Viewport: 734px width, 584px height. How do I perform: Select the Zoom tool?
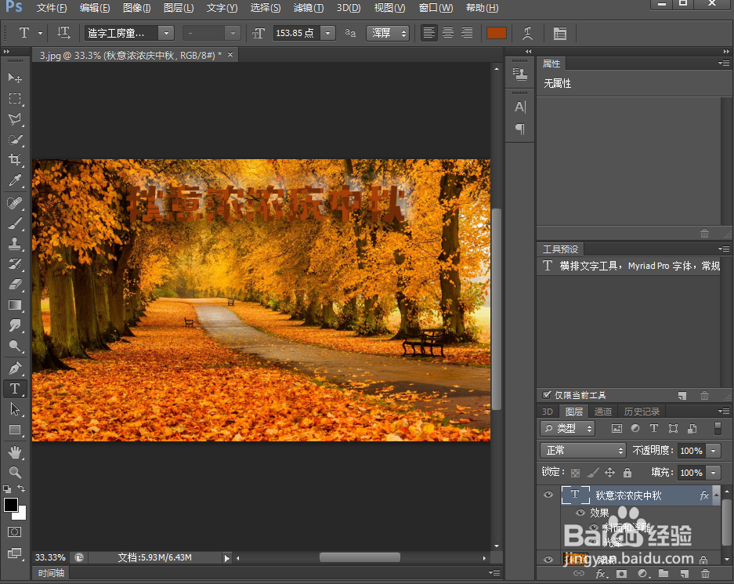(x=15, y=472)
